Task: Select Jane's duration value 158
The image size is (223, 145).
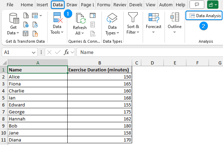Action: (100, 133)
